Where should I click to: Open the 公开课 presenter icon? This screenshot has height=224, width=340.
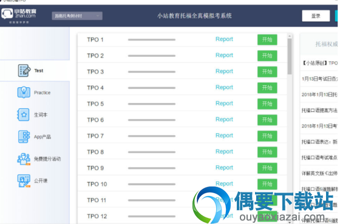tap(24, 181)
